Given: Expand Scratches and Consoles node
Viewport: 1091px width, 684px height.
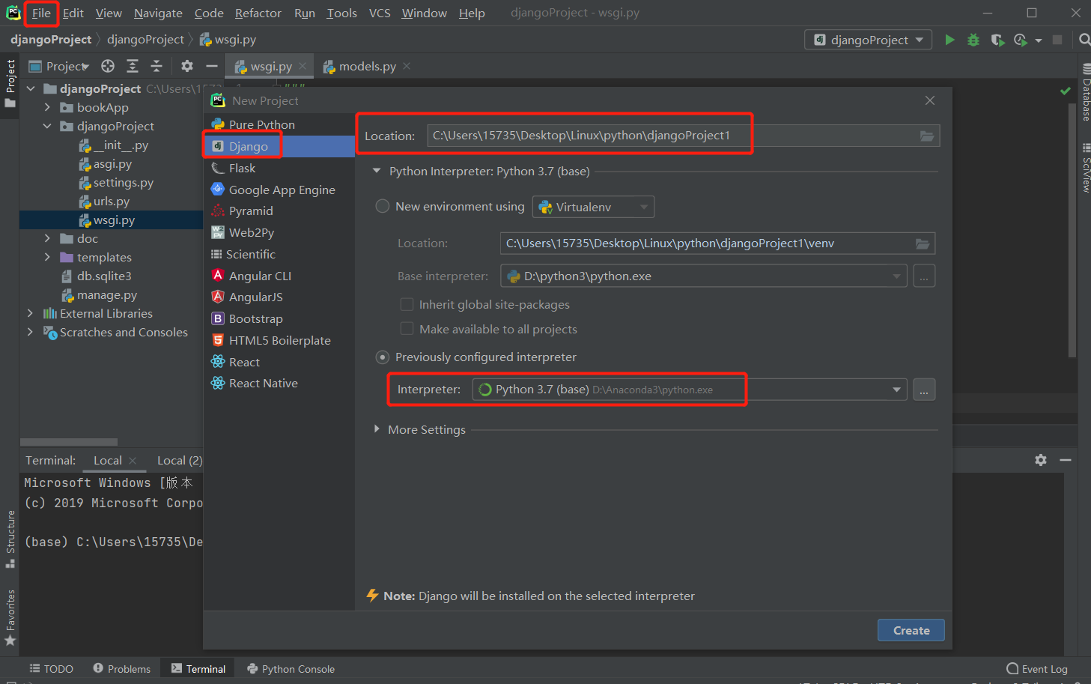Looking at the screenshot, I should pos(30,332).
